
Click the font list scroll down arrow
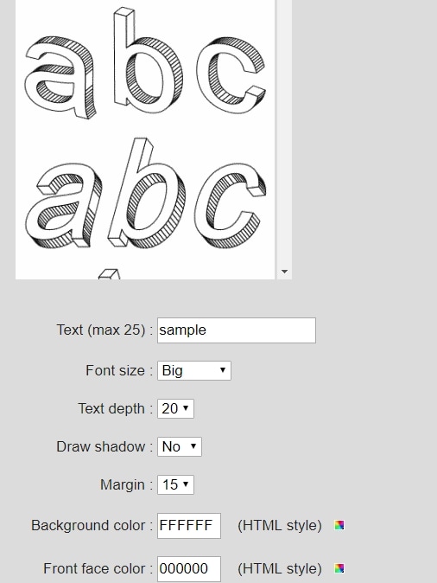coord(284,272)
